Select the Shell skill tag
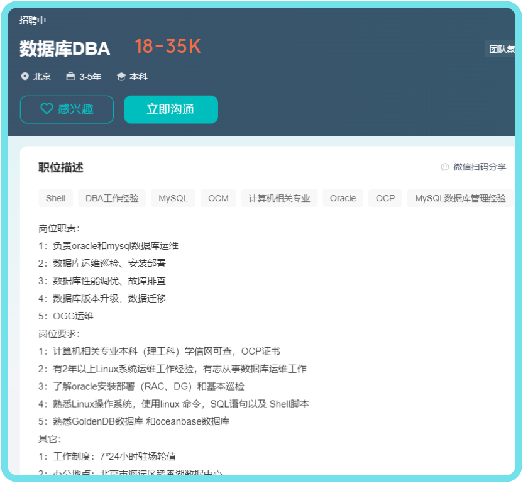This screenshot has width=523, height=483. pos(55,198)
